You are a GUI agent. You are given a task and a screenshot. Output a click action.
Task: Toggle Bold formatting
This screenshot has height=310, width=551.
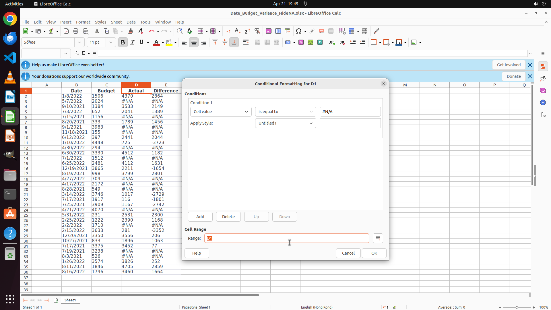123,42
